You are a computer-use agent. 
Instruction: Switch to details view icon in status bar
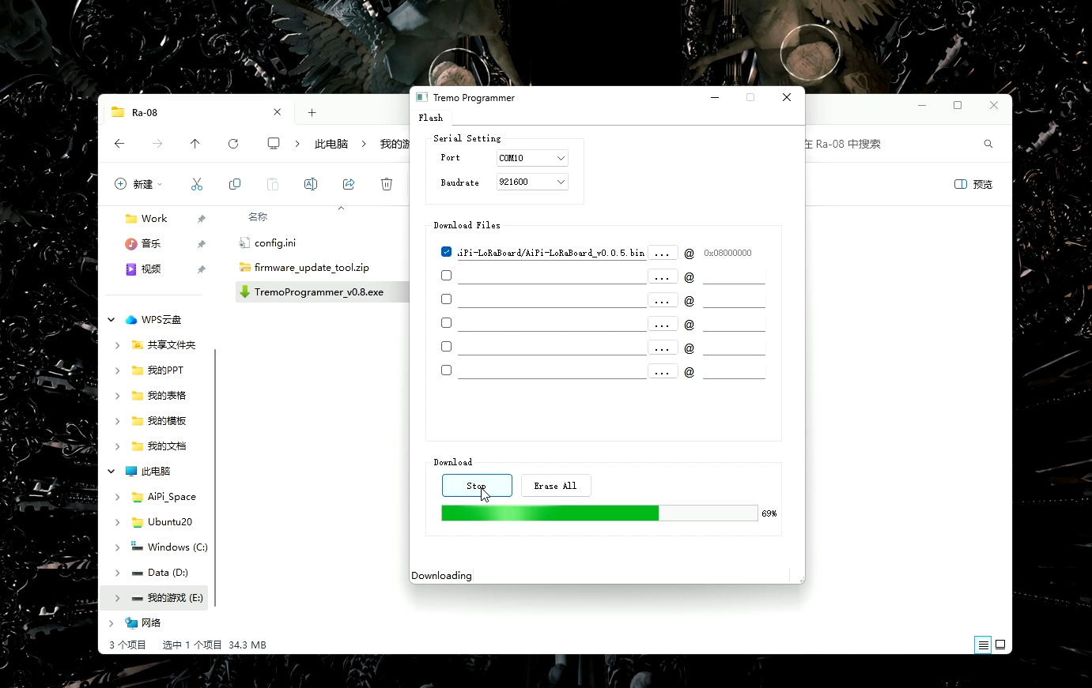click(x=983, y=645)
